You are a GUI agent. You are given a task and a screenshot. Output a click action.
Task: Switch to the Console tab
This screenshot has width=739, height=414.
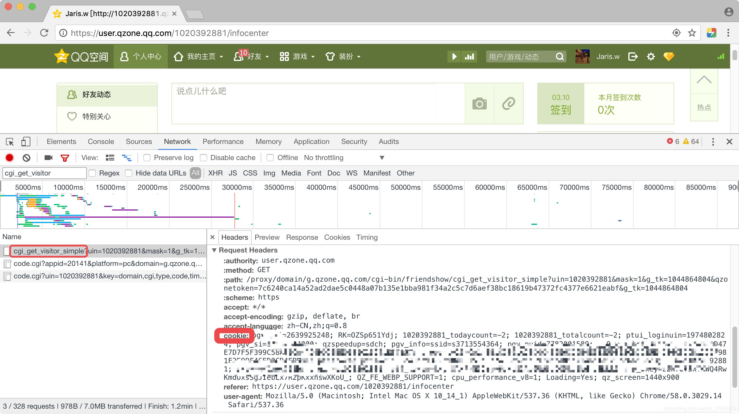101,142
